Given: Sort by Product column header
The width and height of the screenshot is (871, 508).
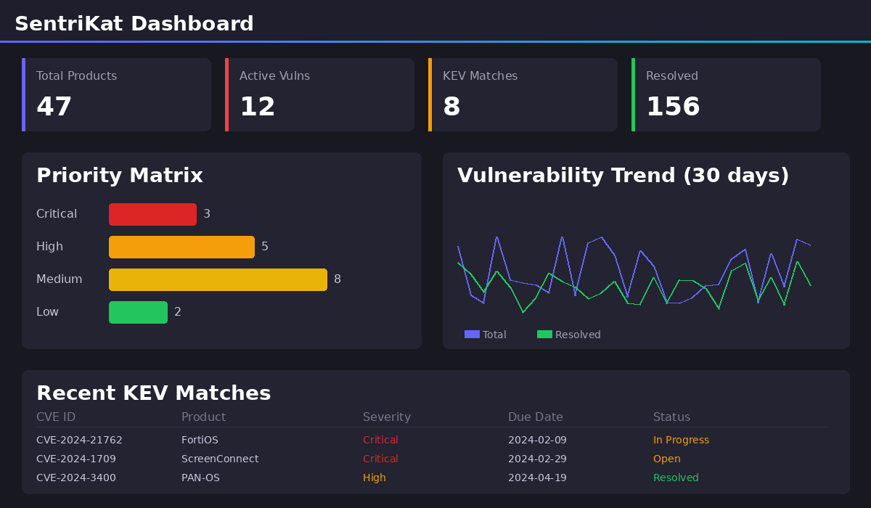Looking at the screenshot, I should [203, 417].
